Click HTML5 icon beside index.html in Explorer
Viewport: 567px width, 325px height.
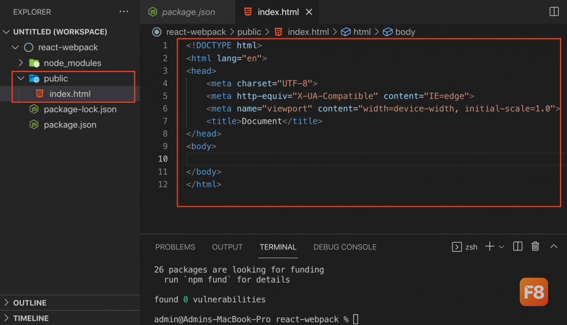click(40, 94)
